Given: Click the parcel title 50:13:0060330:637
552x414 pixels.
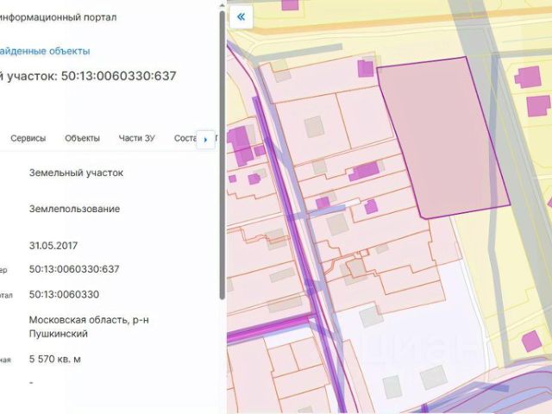Looking at the screenshot, I should coord(118,76).
